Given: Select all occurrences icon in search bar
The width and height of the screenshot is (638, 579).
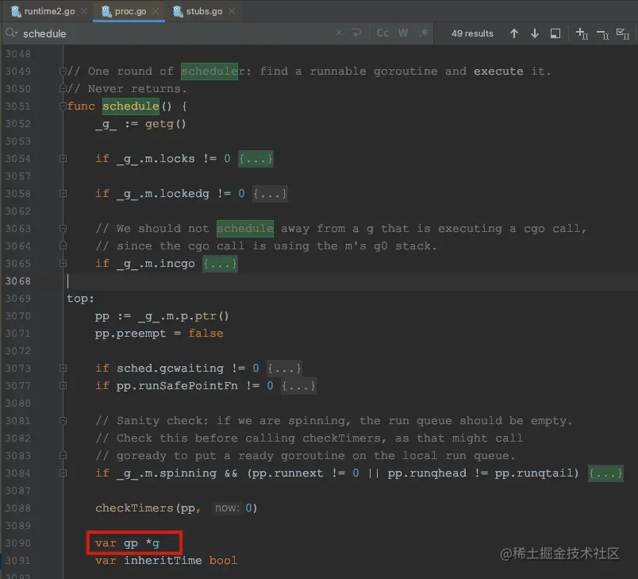Looking at the screenshot, I should pyautogui.click(x=623, y=34).
